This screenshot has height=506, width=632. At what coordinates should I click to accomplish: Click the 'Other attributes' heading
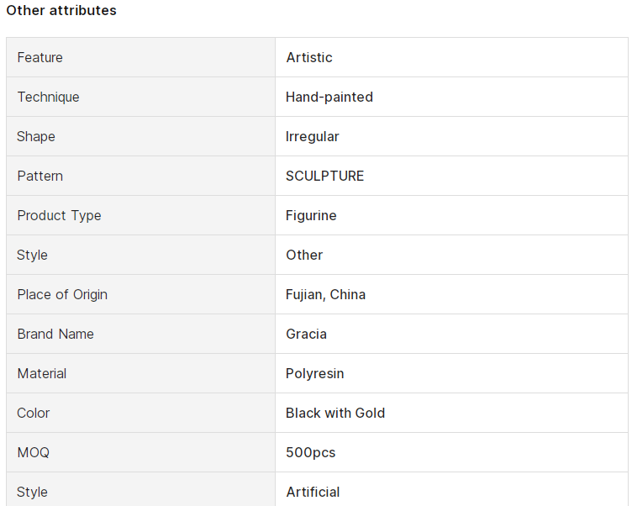(61, 10)
